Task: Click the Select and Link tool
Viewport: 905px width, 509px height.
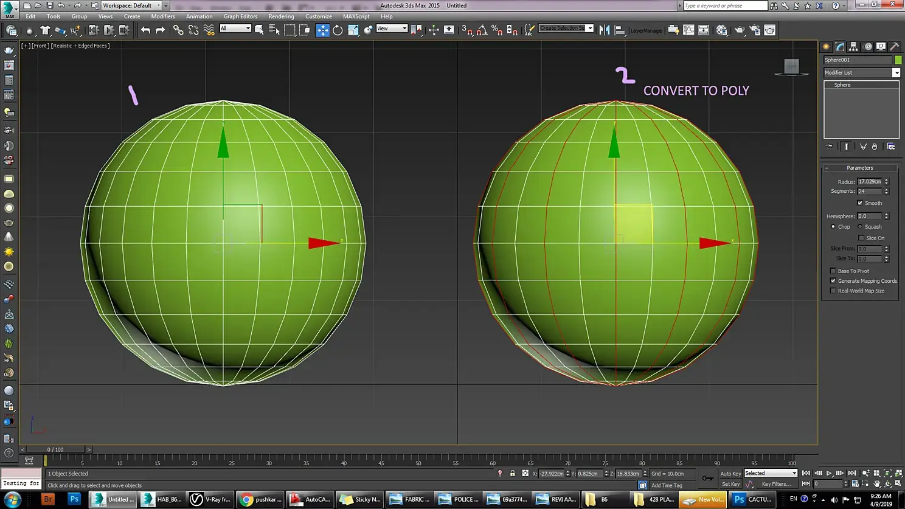Action: (178, 30)
